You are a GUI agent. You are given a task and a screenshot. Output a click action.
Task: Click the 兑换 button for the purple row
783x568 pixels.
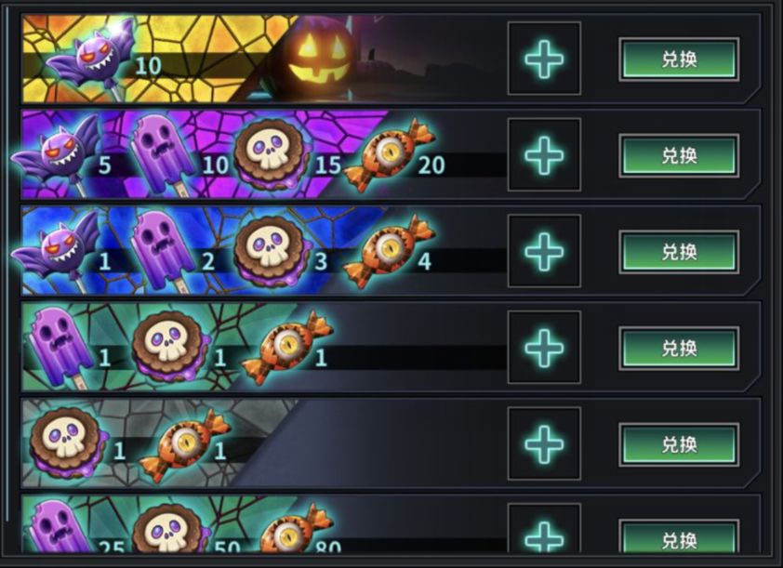679,156
